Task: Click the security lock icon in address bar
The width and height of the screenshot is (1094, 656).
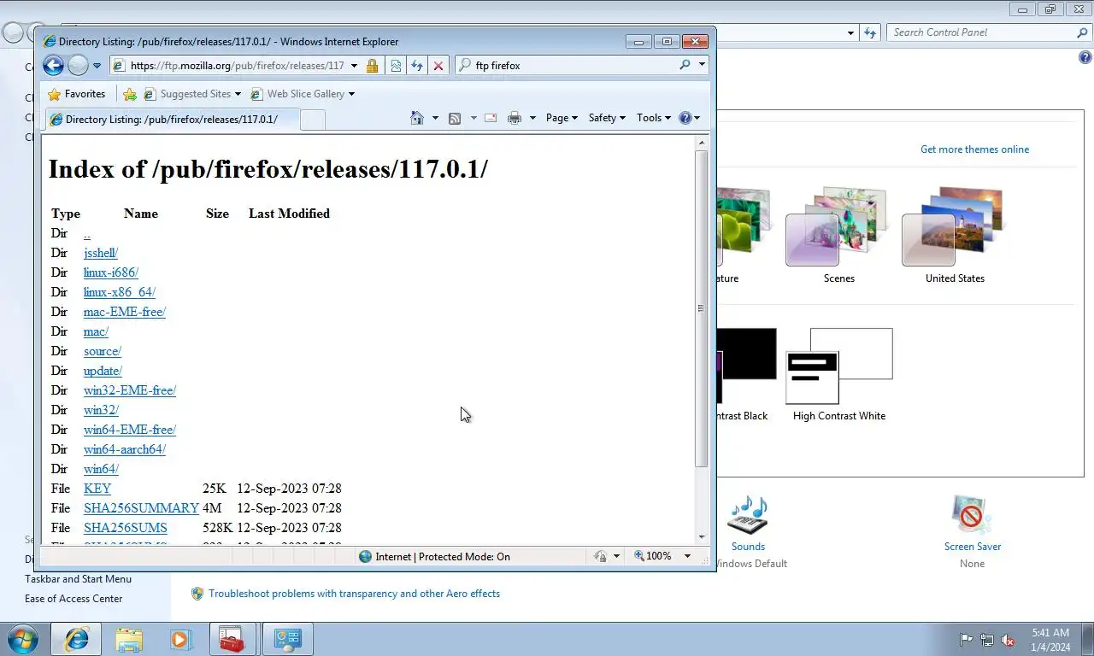Action: (372, 66)
